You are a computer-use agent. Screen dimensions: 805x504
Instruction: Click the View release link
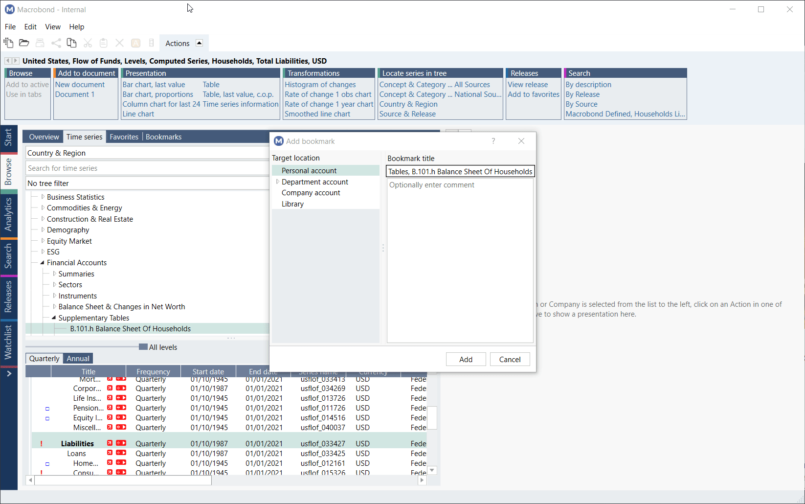tap(528, 84)
